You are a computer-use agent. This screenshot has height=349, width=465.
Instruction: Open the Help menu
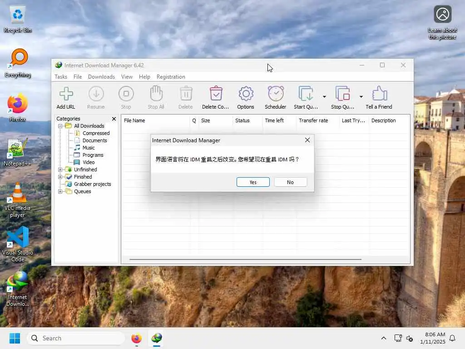[x=144, y=77]
